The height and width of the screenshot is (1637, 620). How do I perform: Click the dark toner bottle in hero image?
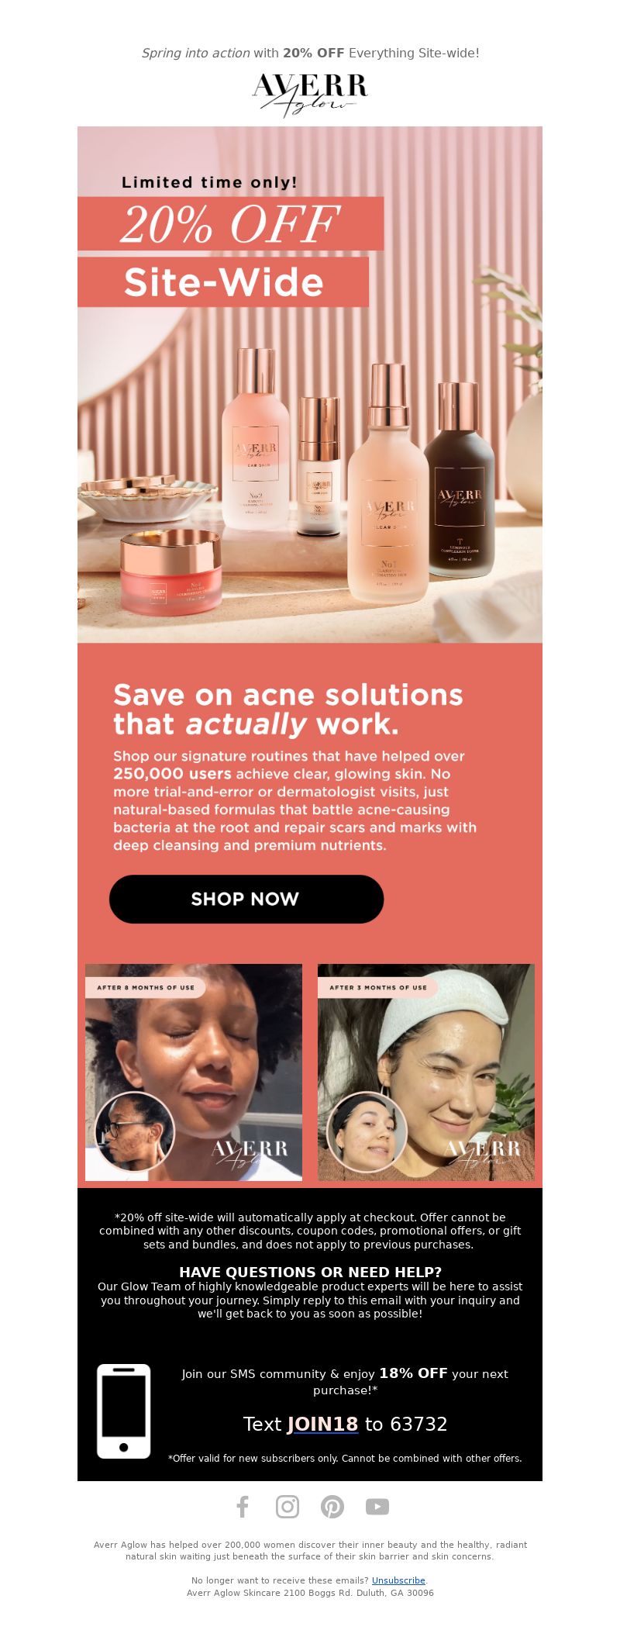pos(460,481)
